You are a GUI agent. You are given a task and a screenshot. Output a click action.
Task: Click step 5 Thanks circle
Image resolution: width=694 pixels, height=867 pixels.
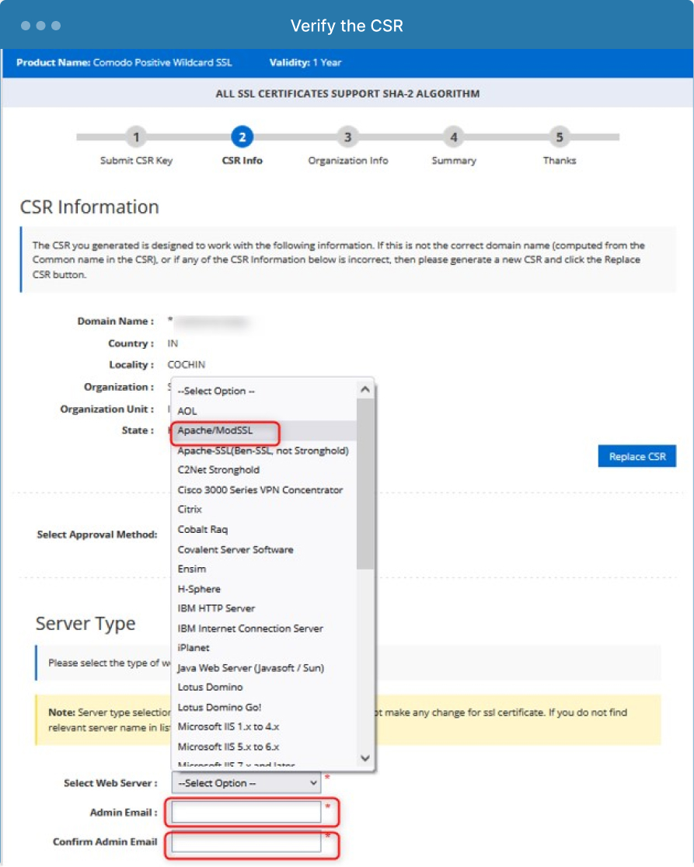click(560, 137)
